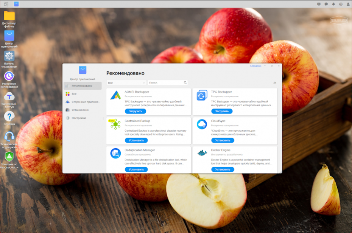Select Сторонние приложения in the sidebar

83,102
